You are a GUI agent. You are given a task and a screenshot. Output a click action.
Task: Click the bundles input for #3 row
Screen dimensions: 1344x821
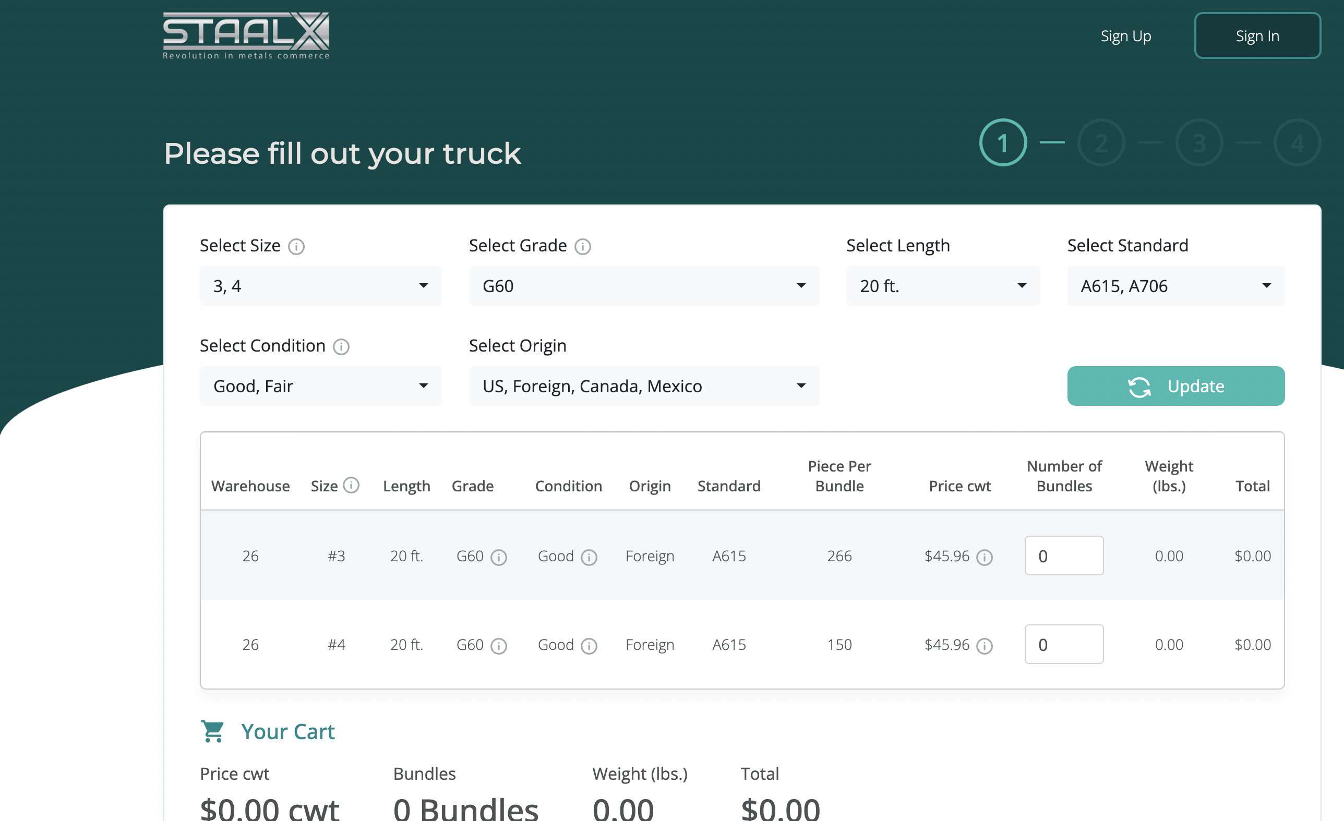[x=1064, y=556]
